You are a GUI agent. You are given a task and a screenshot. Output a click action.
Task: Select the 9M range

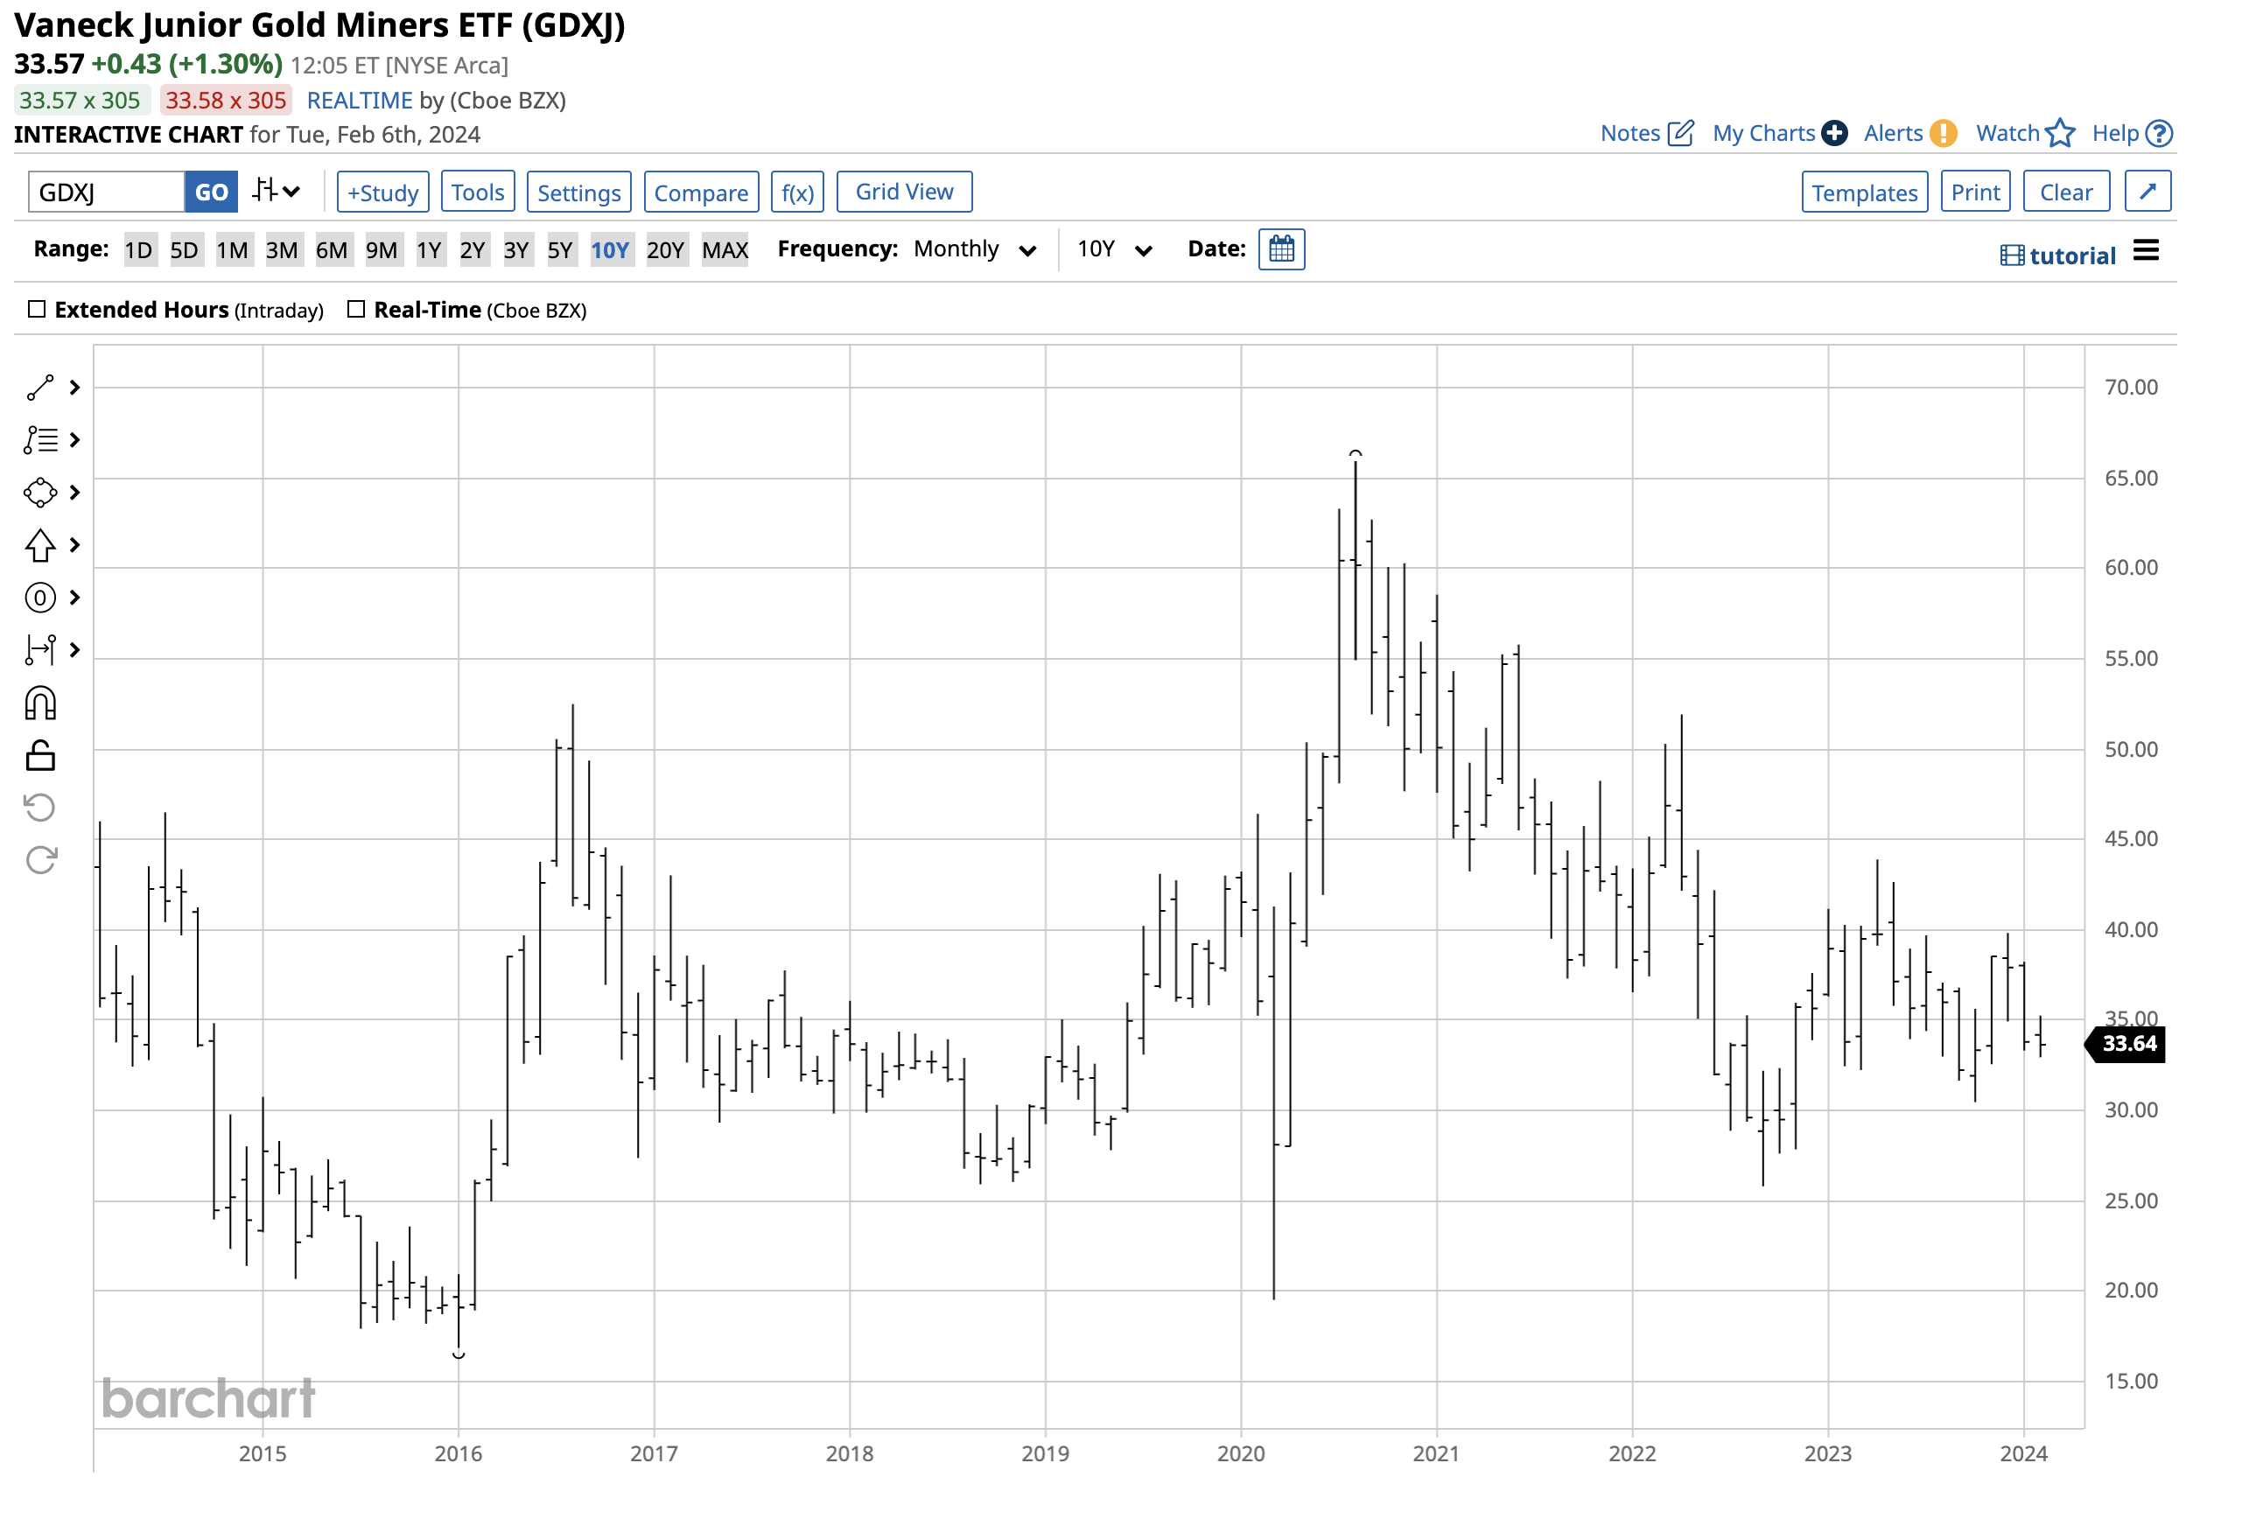pos(382,250)
